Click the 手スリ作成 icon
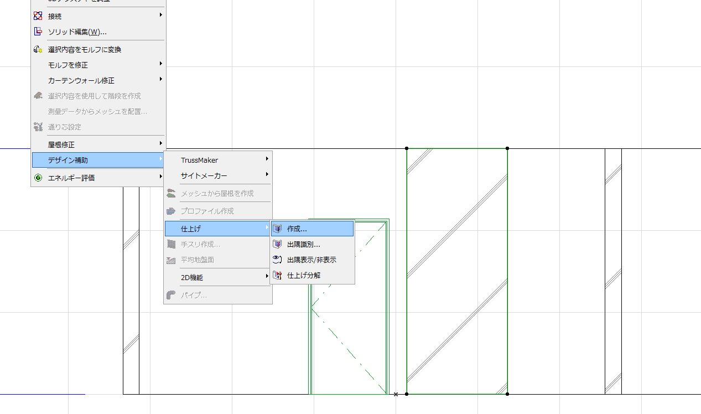Viewport: 701px width, 414px height. click(x=171, y=244)
